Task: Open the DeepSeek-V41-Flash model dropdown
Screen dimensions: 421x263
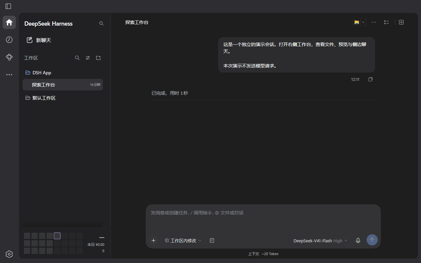Action: click(x=320, y=241)
